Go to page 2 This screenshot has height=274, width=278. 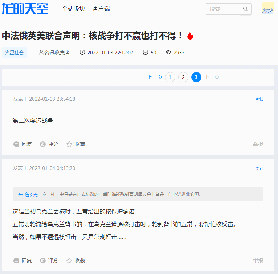coord(183,77)
